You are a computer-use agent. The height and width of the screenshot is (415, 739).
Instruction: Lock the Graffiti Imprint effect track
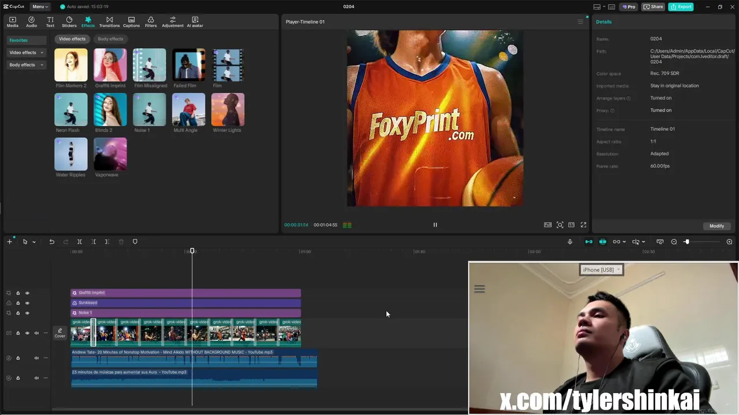pyautogui.click(x=18, y=293)
